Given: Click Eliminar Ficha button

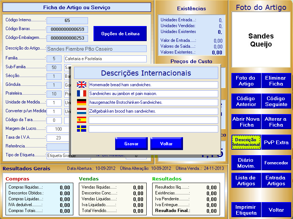Looking at the screenshot, I should tap(276, 81).
